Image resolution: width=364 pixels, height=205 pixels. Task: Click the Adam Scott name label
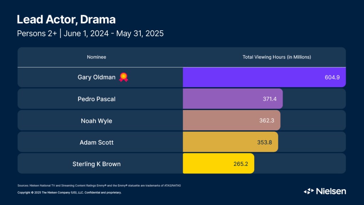point(96,142)
